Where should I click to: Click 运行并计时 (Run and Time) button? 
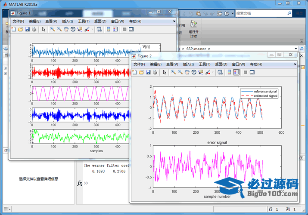pyautogui.click(x=193, y=29)
